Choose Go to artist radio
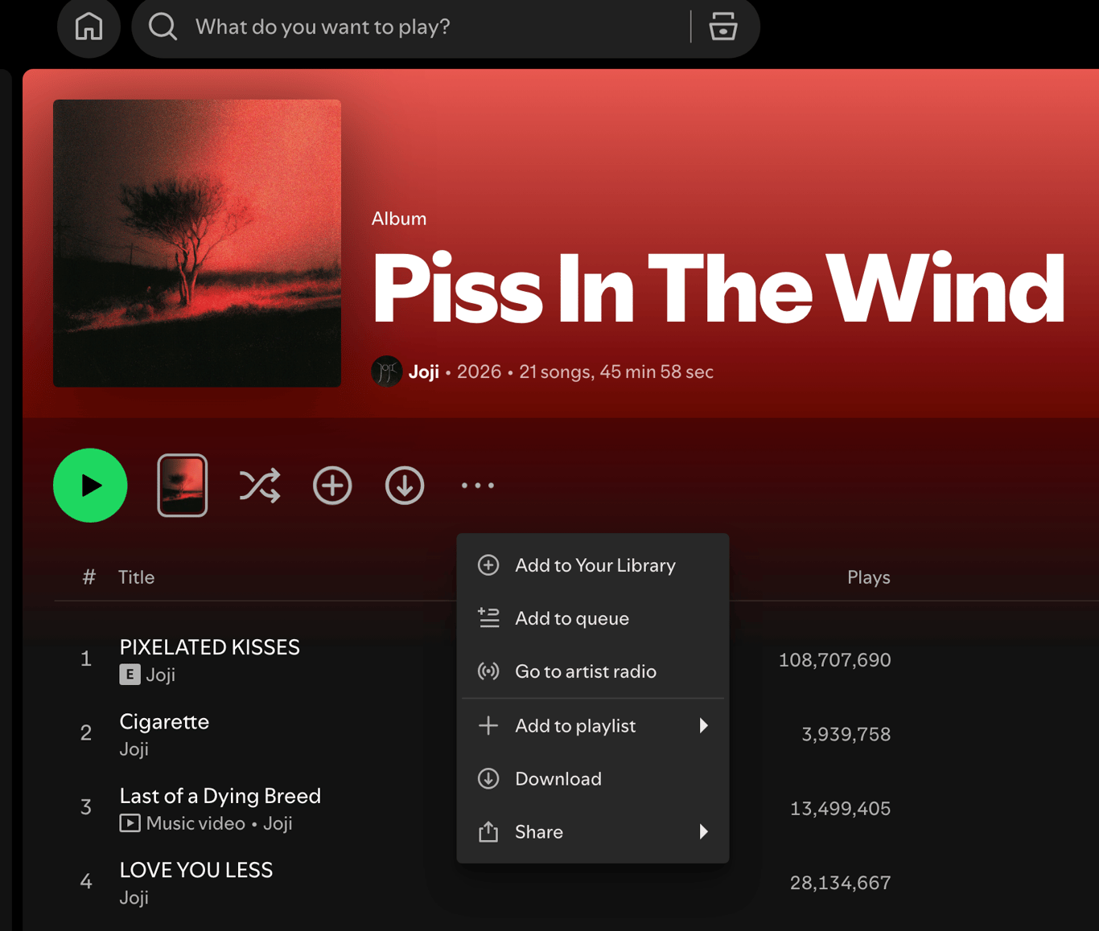The width and height of the screenshot is (1099, 931). pos(593,671)
